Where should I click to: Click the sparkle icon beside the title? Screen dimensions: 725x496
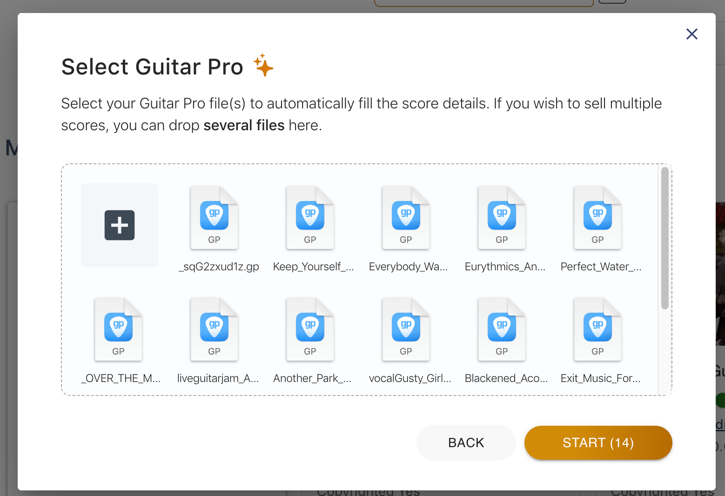[263, 65]
